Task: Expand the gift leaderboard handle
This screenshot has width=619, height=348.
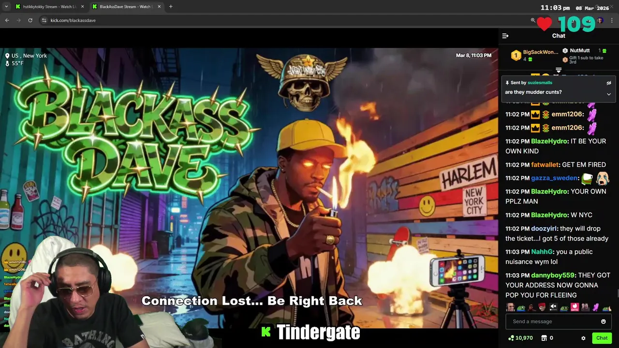Action: coord(559,71)
